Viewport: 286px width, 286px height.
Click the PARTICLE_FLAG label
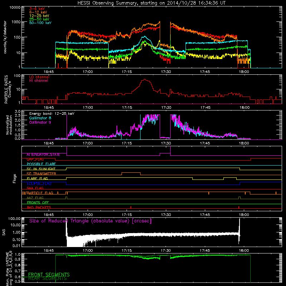point(40,193)
